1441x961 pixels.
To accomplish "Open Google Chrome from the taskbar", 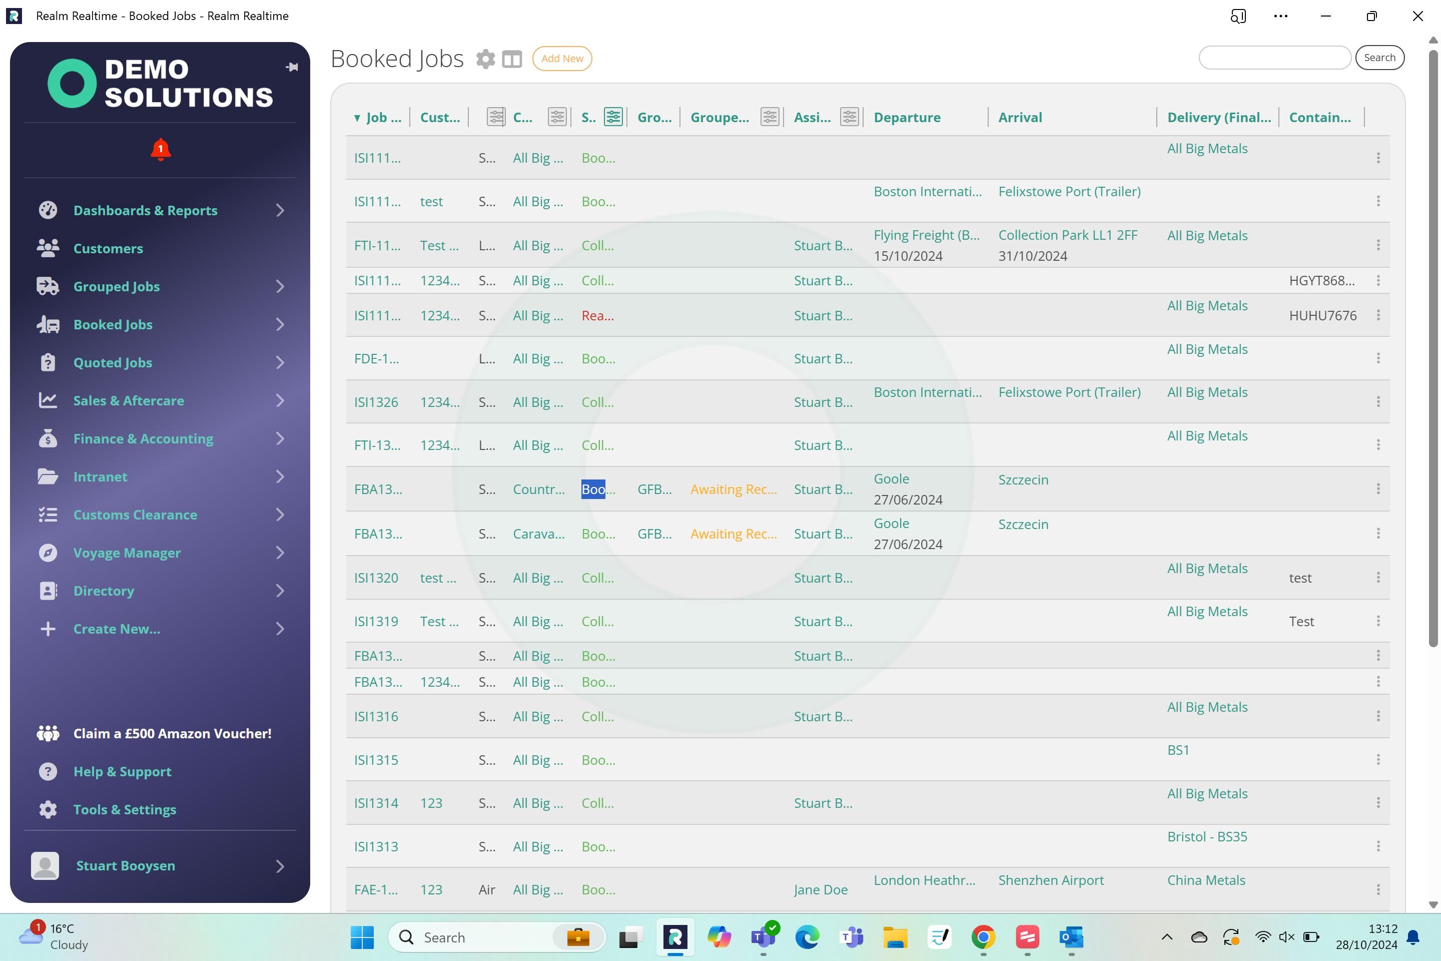I will pos(983,937).
